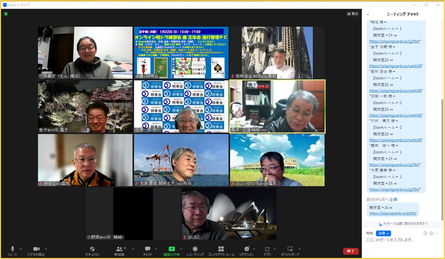Maximize the Zoom meeting window
This screenshot has width=445, height=259.
(x=426, y=5)
